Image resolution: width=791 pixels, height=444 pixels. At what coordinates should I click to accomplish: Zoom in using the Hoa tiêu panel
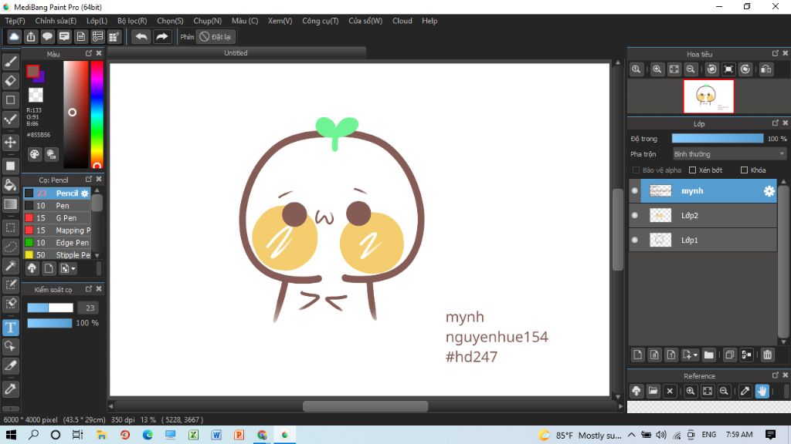pyautogui.click(x=657, y=69)
